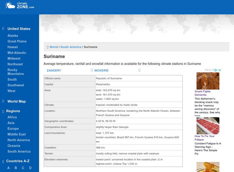Click the icon beside Countries A-Z
Image resolution: width=234 pixels, height=172 pixels.
[3, 161]
